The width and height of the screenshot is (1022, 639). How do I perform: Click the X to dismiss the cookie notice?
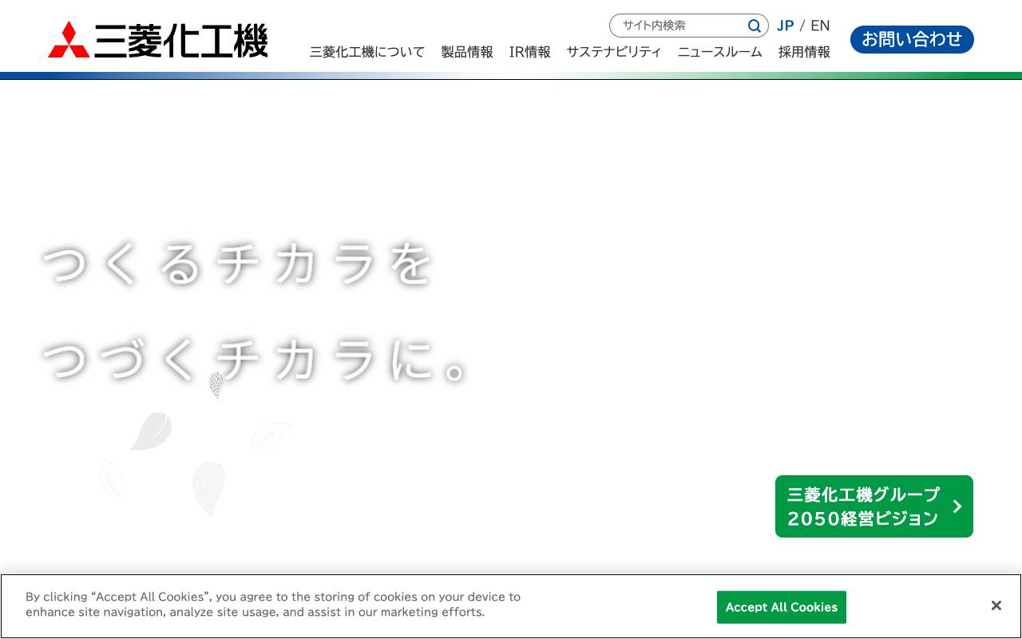coord(996,605)
